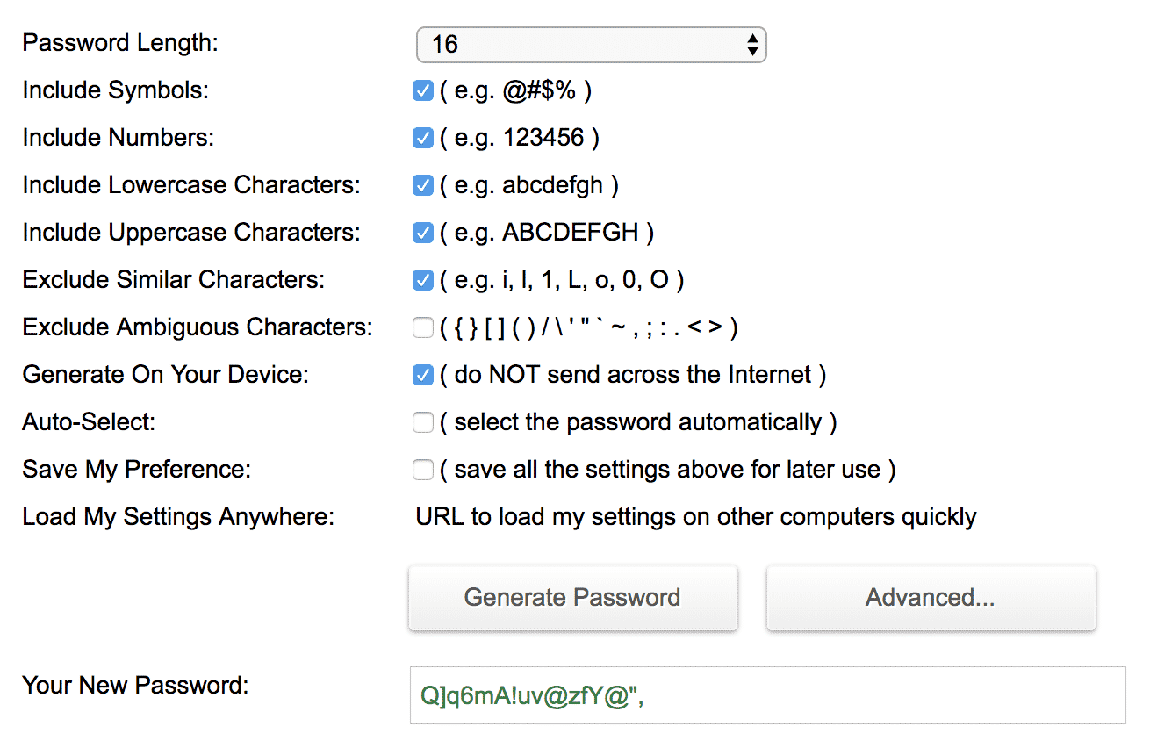The image size is (1150, 748).
Task: Click the 'select the password automatically' description
Action: tap(638, 422)
